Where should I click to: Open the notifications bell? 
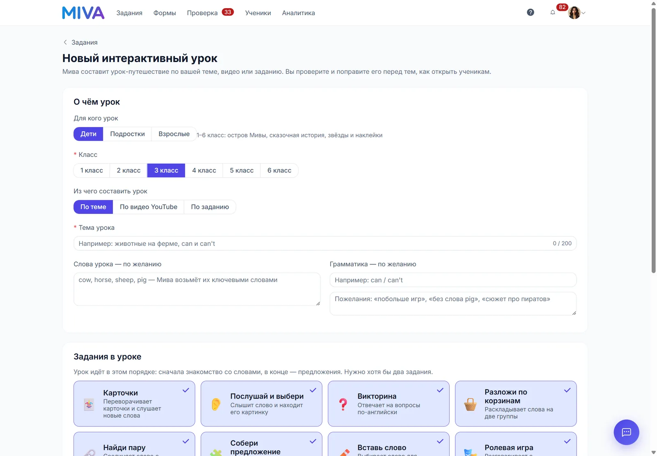(x=553, y=12)
